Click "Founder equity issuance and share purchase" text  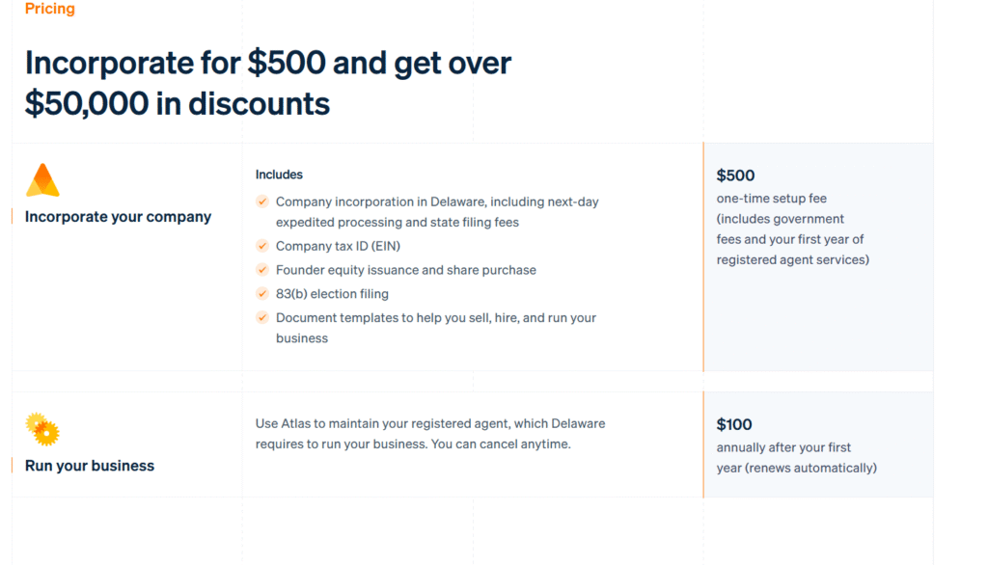click(405, 270)
